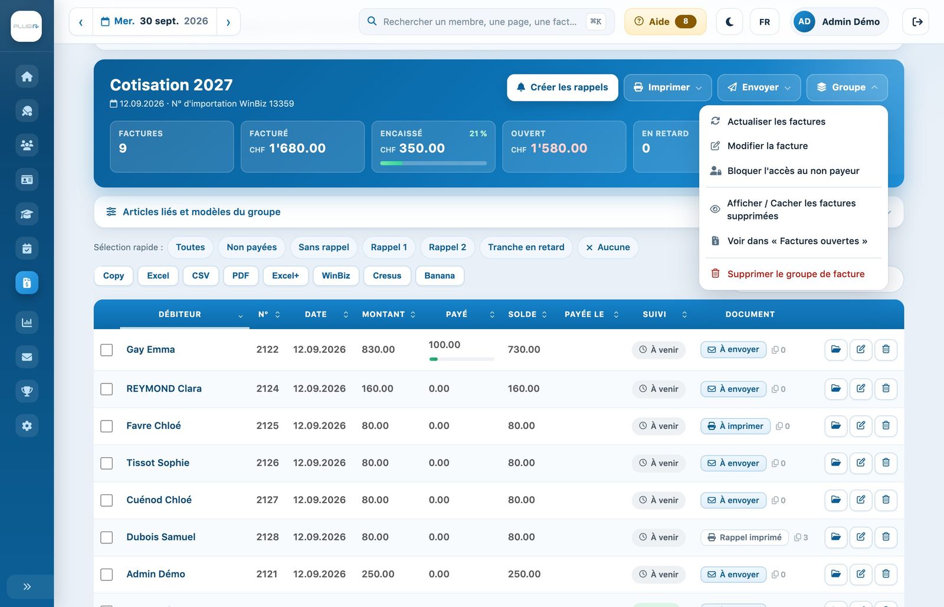Edit Dubois Samuel invoice with pencil icon

[x=861, y=537]
